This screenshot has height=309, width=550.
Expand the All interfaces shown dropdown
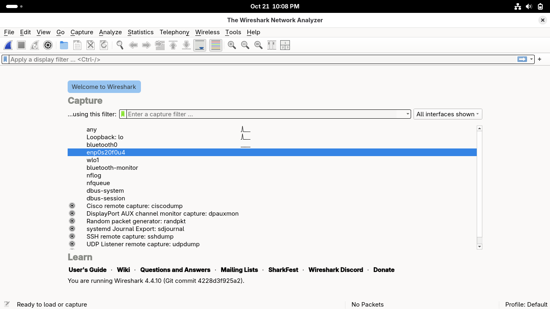coord(447,114)
